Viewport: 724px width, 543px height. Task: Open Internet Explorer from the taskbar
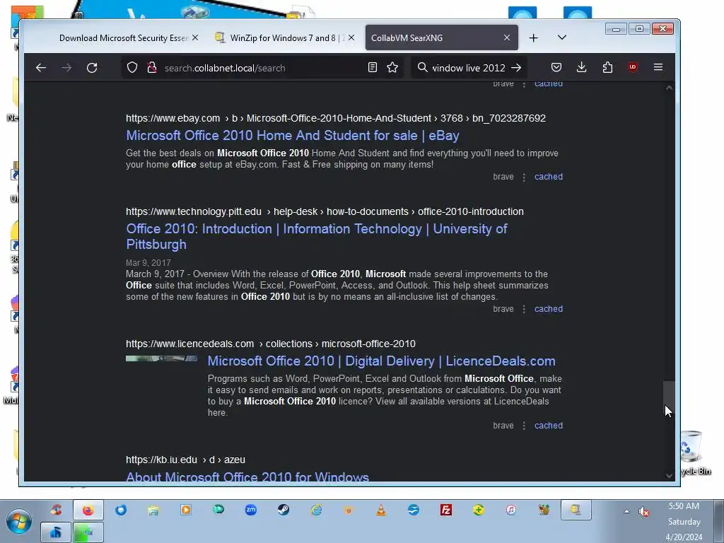pyautogui.click(x=316, y=510)
